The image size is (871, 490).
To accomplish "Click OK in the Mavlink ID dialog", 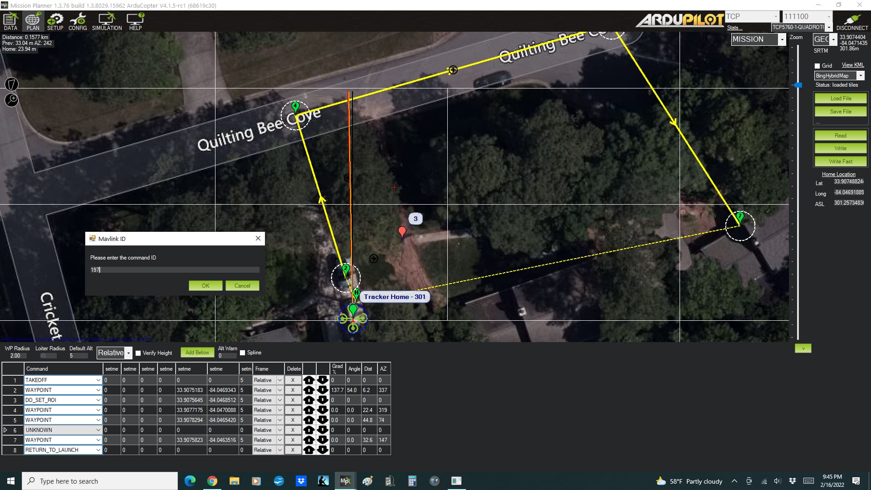I will tap(205, 285).
